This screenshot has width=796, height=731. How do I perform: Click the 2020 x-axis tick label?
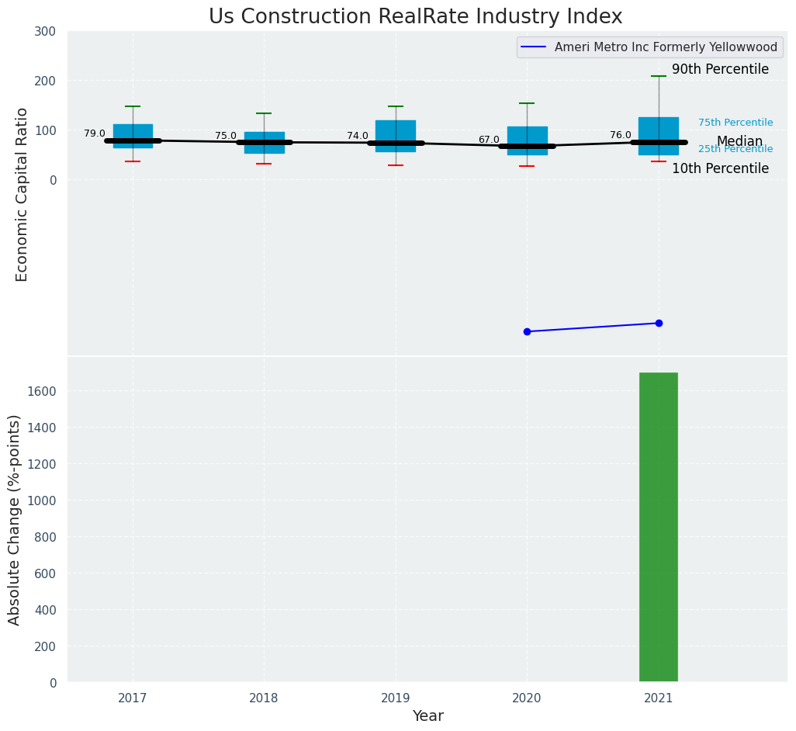click(x=527, y=698)
